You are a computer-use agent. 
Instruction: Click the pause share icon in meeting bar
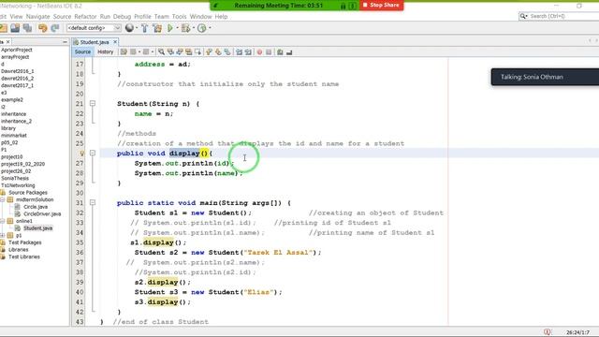(x=343, y=6)
